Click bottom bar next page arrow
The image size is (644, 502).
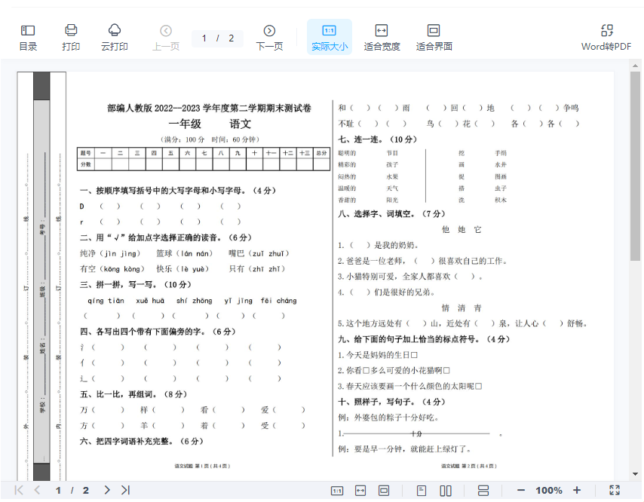click(107, 491)
